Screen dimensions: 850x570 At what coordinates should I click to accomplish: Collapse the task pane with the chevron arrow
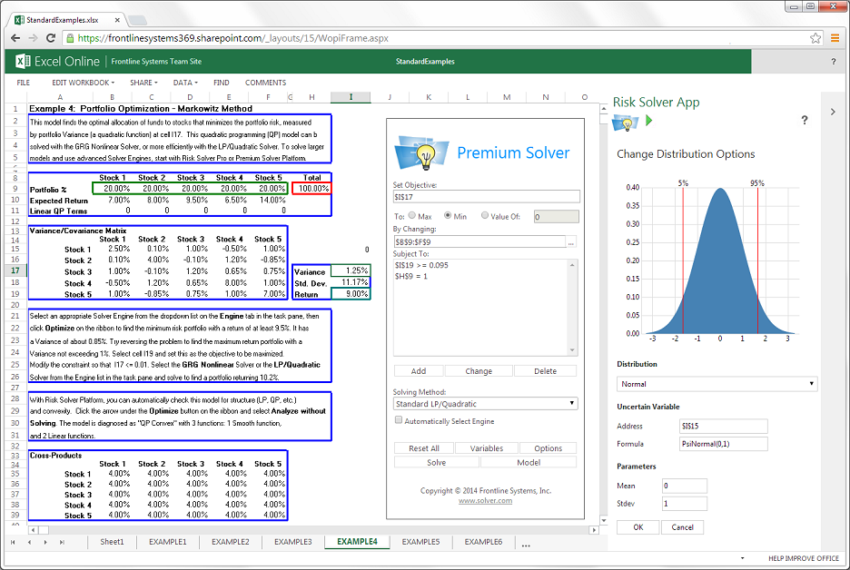point(834,112)
